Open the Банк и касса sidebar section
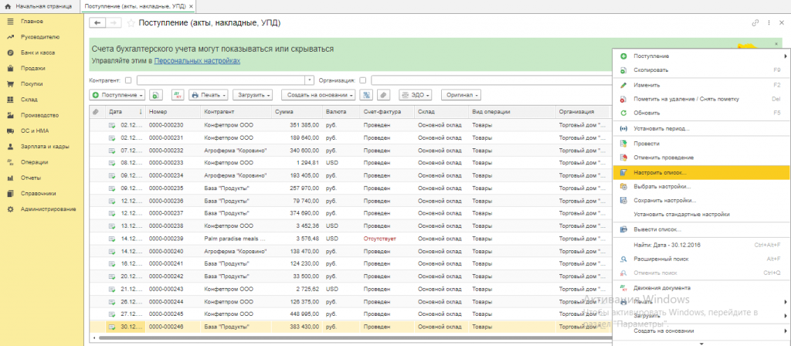Image resolution: width=791 pixels, height=346 pixels. 37,53
